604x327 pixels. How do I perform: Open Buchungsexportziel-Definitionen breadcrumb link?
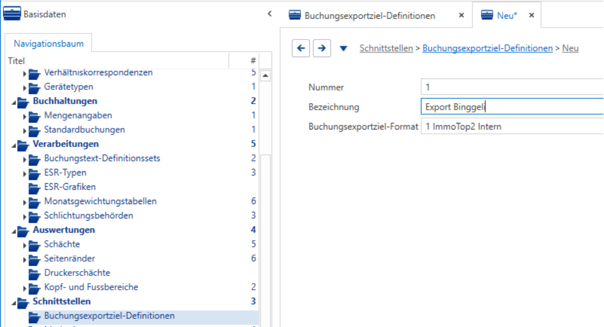(x=487, y=48)
